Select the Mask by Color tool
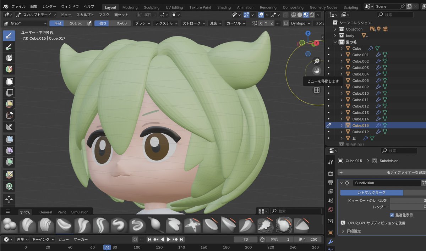 click(x=9, y=186)
